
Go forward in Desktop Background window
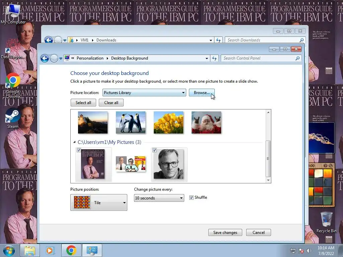(54, 58)
